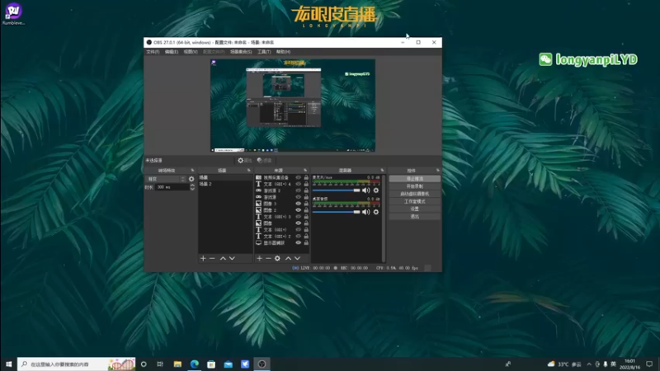Lock the 视频采集设备 source
Image resolution: width=660 pixels, height=371 pixels.
[306, 177]
